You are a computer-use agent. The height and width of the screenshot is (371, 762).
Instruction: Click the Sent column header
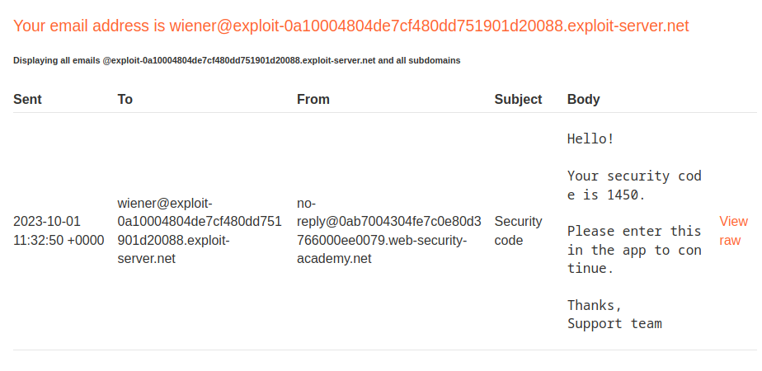[x=27, y=99]
